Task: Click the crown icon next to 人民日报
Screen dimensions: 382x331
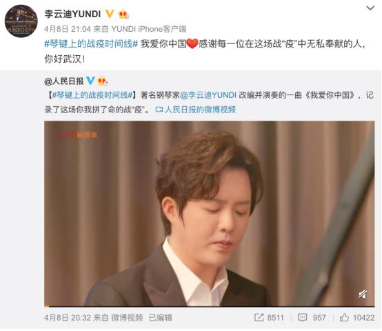Action: [103, 81]
